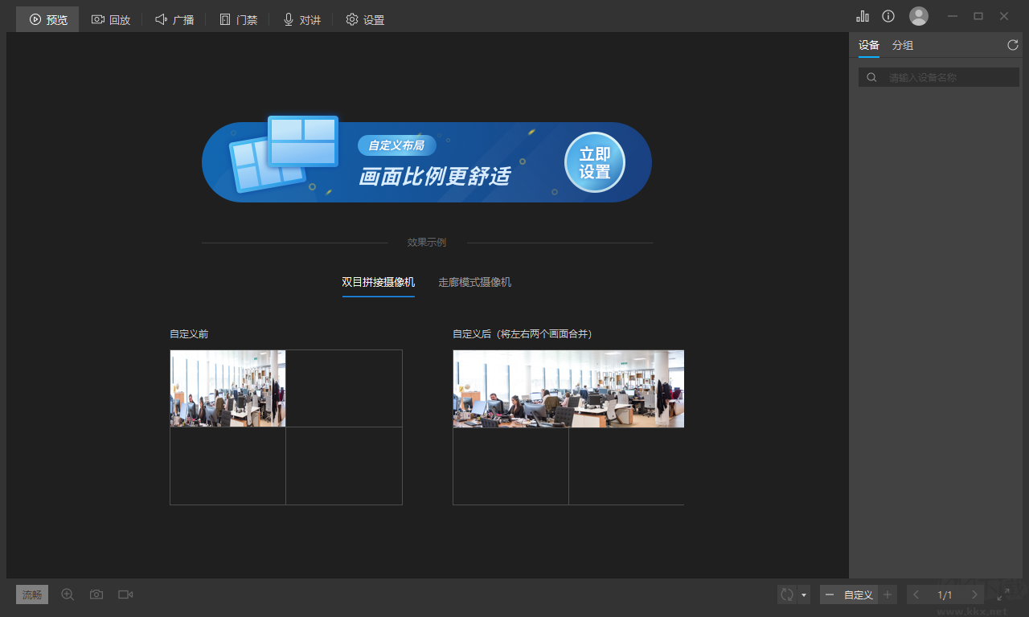Open the user account avatar
The image size is (1029, 617).
(x=918, y=15)
